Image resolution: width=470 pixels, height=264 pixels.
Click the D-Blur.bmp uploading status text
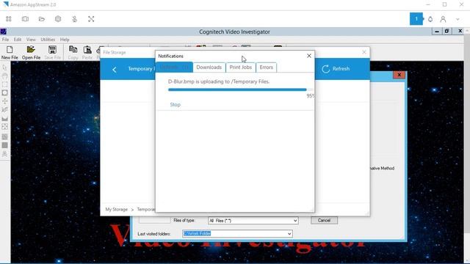pos(219,81)
